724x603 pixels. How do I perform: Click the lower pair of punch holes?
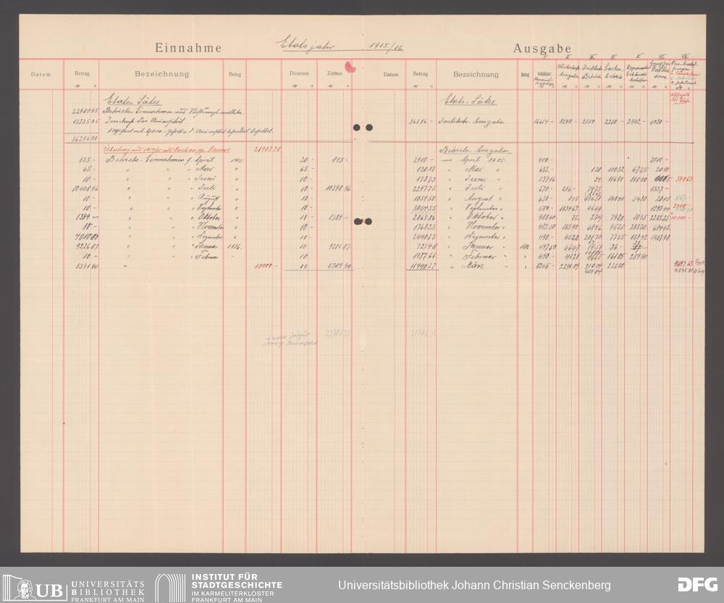363,222
